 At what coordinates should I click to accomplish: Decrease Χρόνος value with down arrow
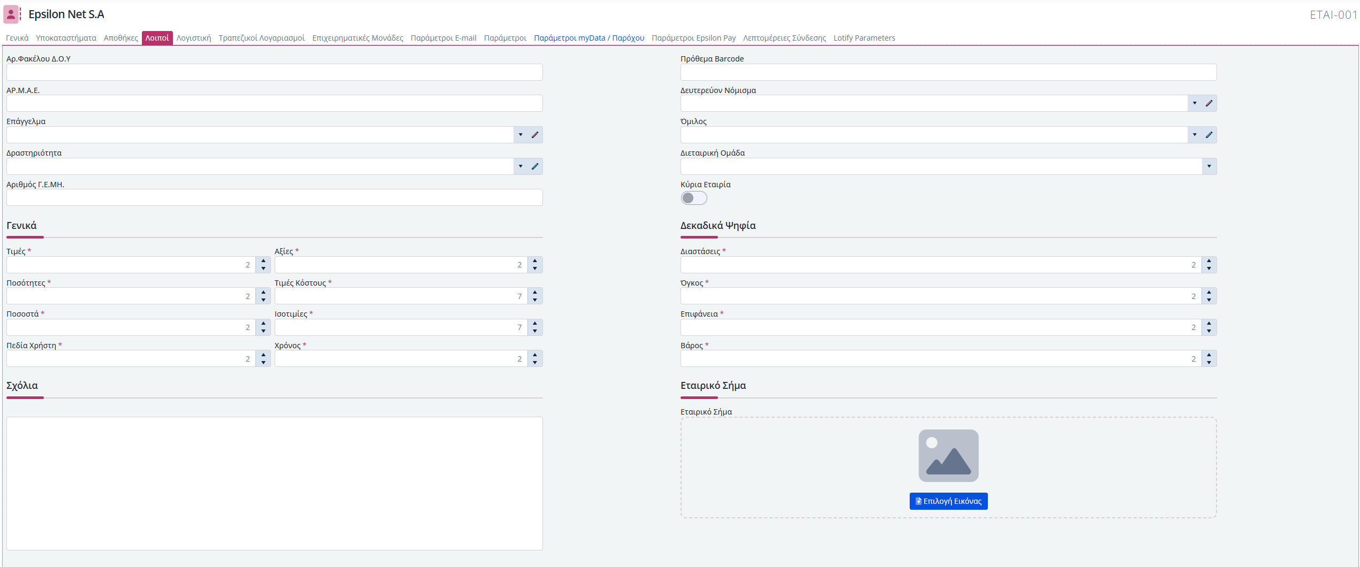coord(535,363)
